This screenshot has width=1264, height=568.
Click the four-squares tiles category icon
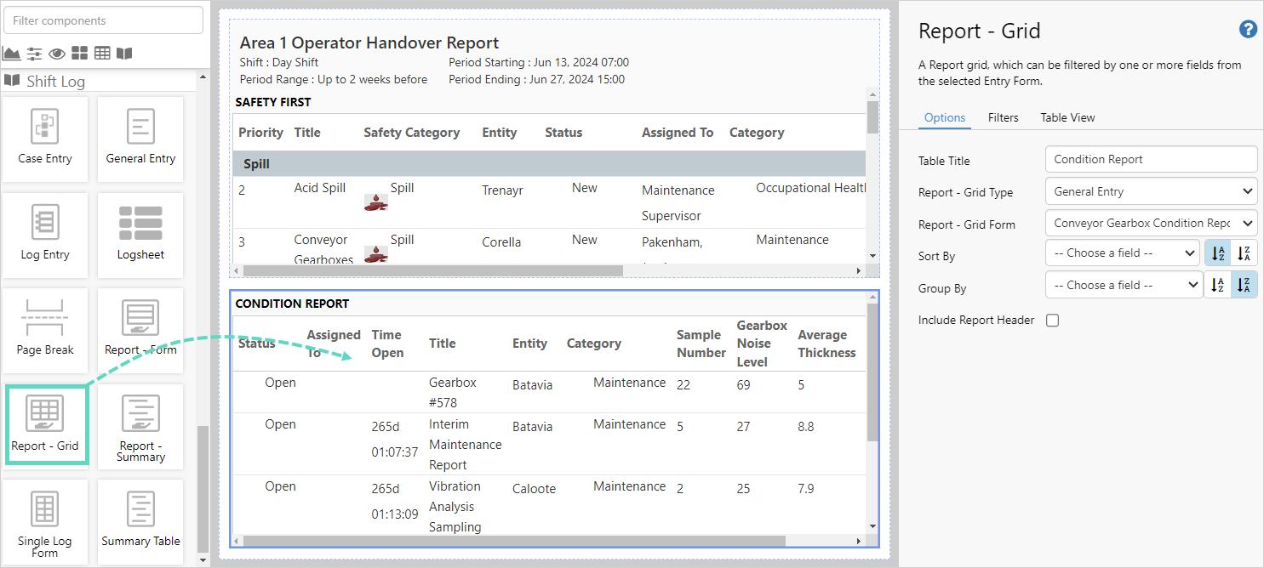(x=79, y=54)
